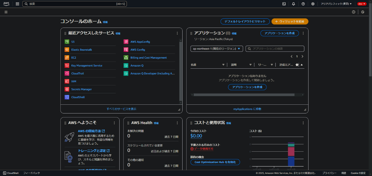
Task: Click the info panel icon at top right
Action: point(354,12)
